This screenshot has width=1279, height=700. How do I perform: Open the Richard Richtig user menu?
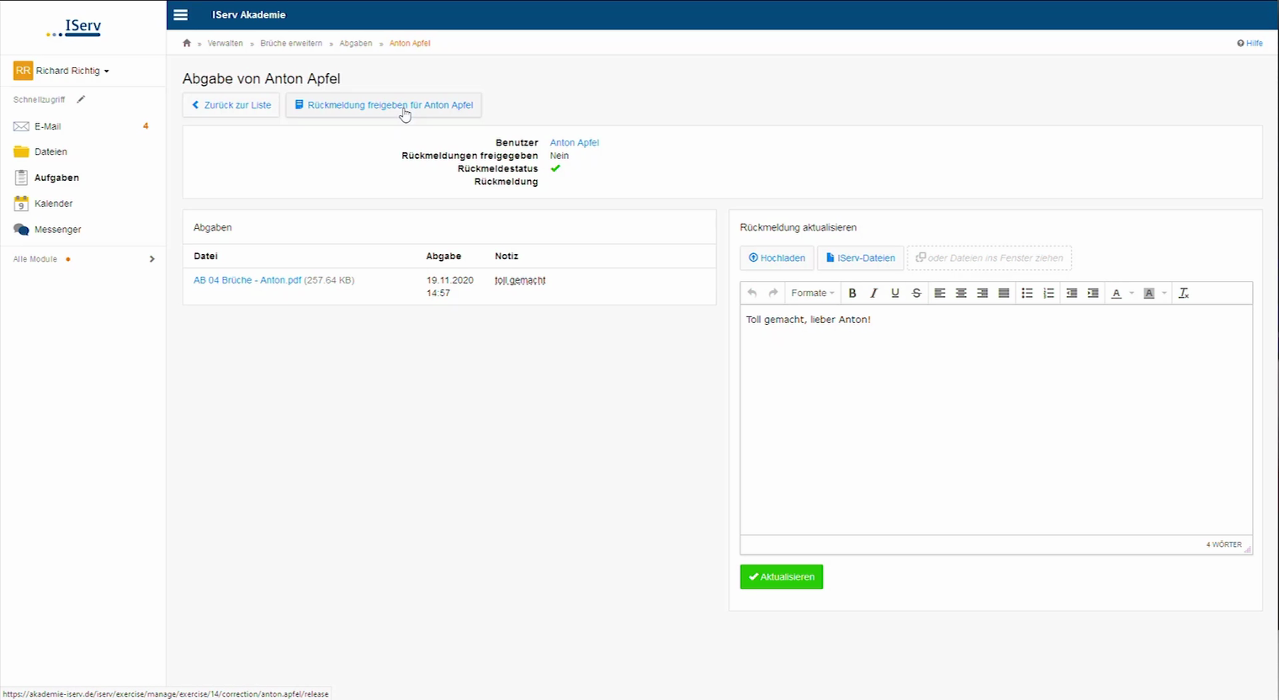coord(72,71)
